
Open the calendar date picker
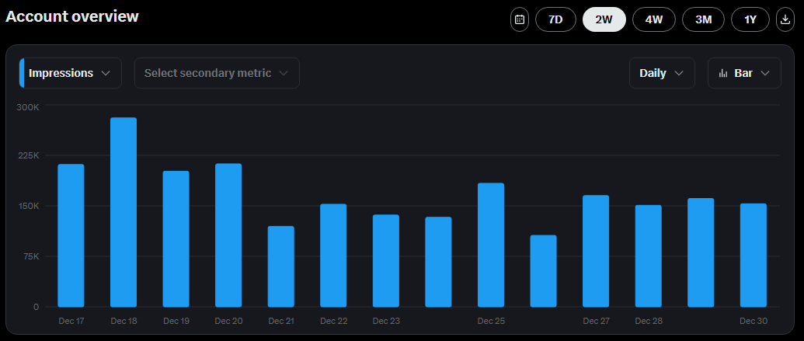coord(519,19)
